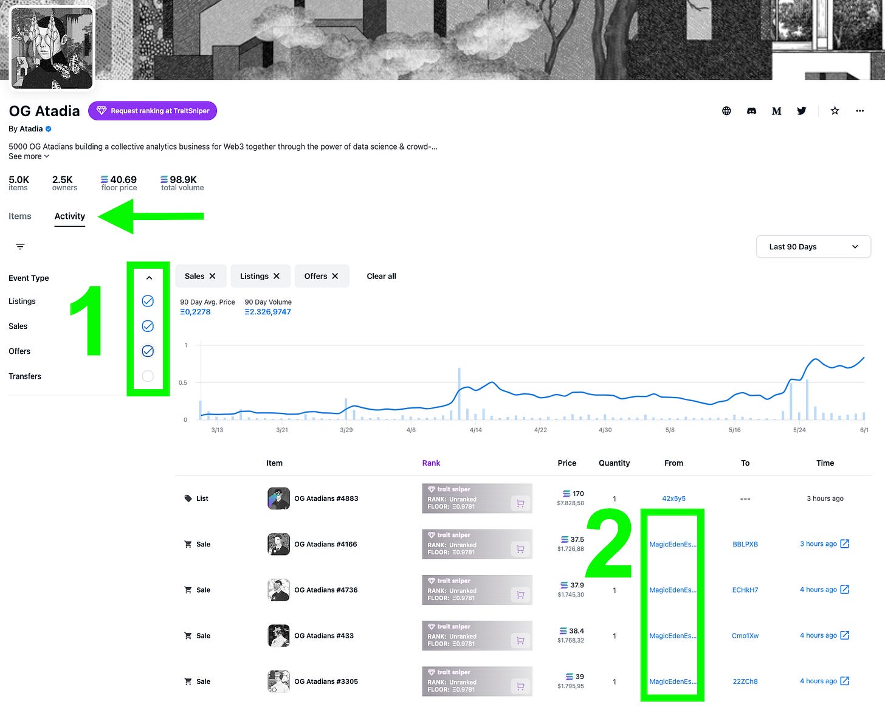Click the OG Atadians #433 item name
The height and width of the screenshot is (707, 885).
[x=324, y=636]
